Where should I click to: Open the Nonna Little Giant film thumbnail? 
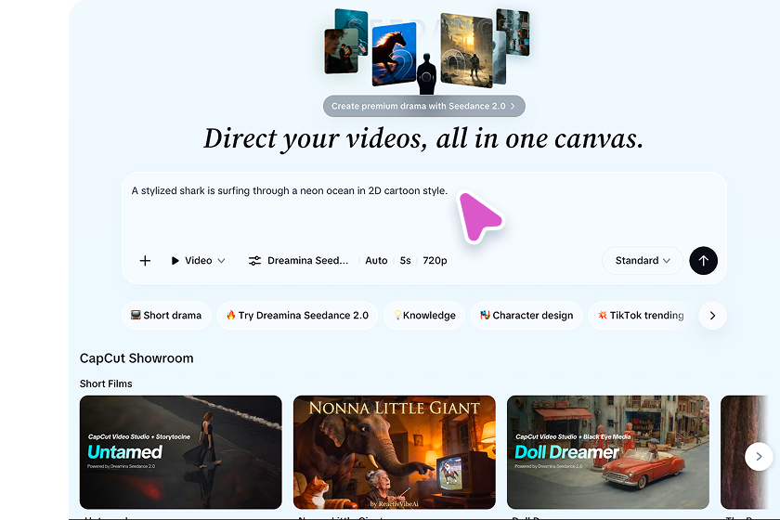(395, 452)
